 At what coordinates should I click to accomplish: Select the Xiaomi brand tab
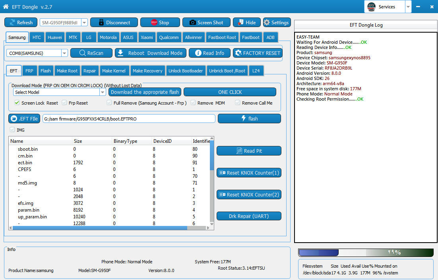tap(147, 37)
